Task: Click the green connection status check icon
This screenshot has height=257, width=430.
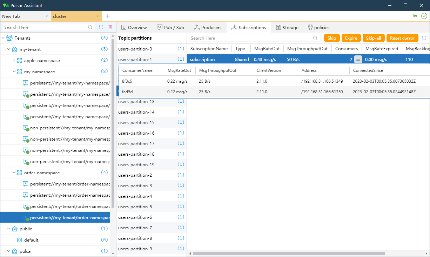Action: point(424,16)
